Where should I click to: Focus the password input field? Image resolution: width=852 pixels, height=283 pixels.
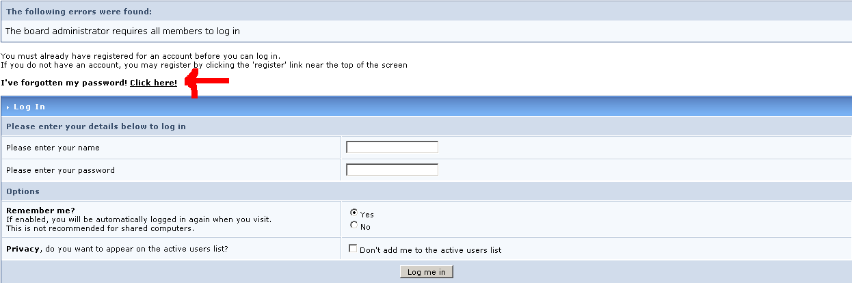(x=392, y=170)
